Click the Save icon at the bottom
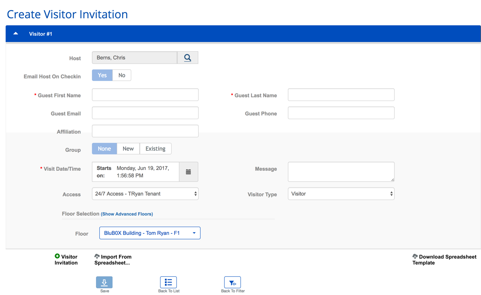The image size is (481, 295). tap(104, 282)
